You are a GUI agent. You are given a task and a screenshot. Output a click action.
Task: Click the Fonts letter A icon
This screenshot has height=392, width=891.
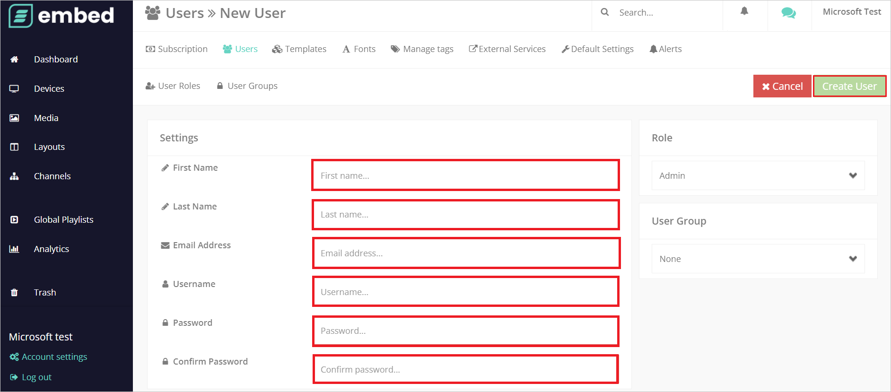click(346, 49)
